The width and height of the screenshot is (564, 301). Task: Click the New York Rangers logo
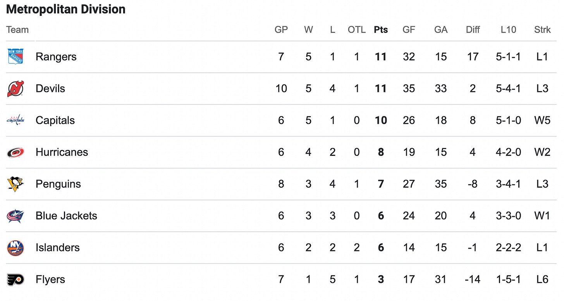15,56
